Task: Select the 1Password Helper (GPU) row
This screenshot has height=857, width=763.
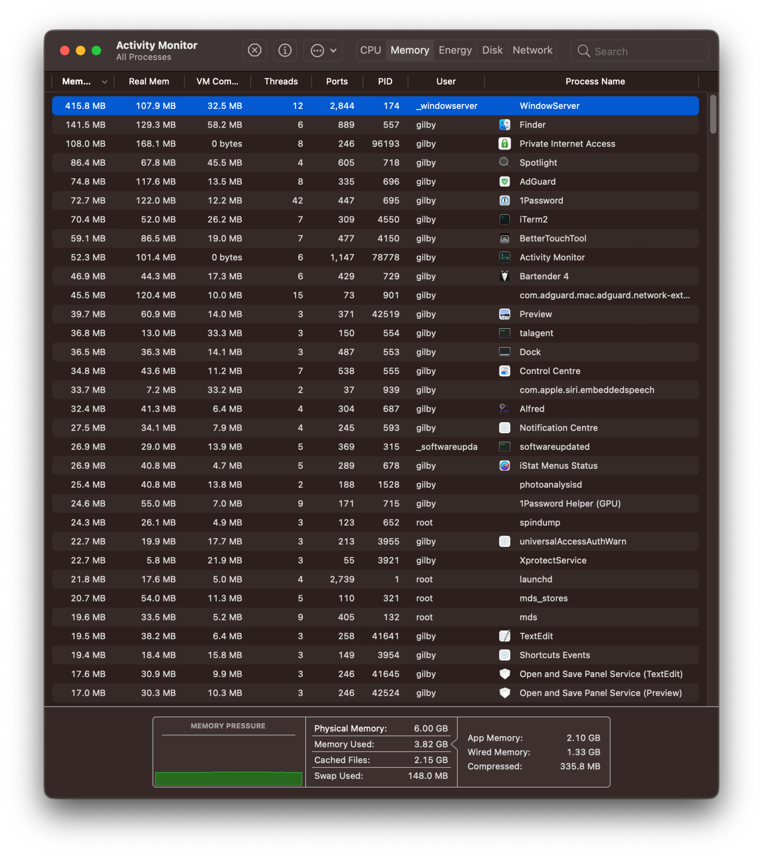Action: 375,503
